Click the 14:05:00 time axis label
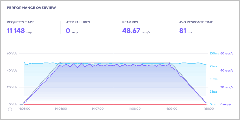The width and height of the screenshot is (240, 120). point(24,109)
